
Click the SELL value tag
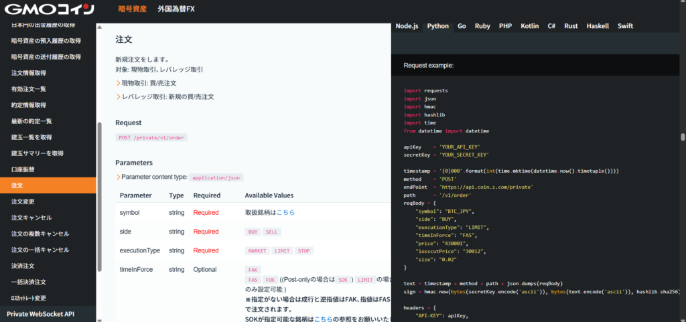click(x=272, y=232)
